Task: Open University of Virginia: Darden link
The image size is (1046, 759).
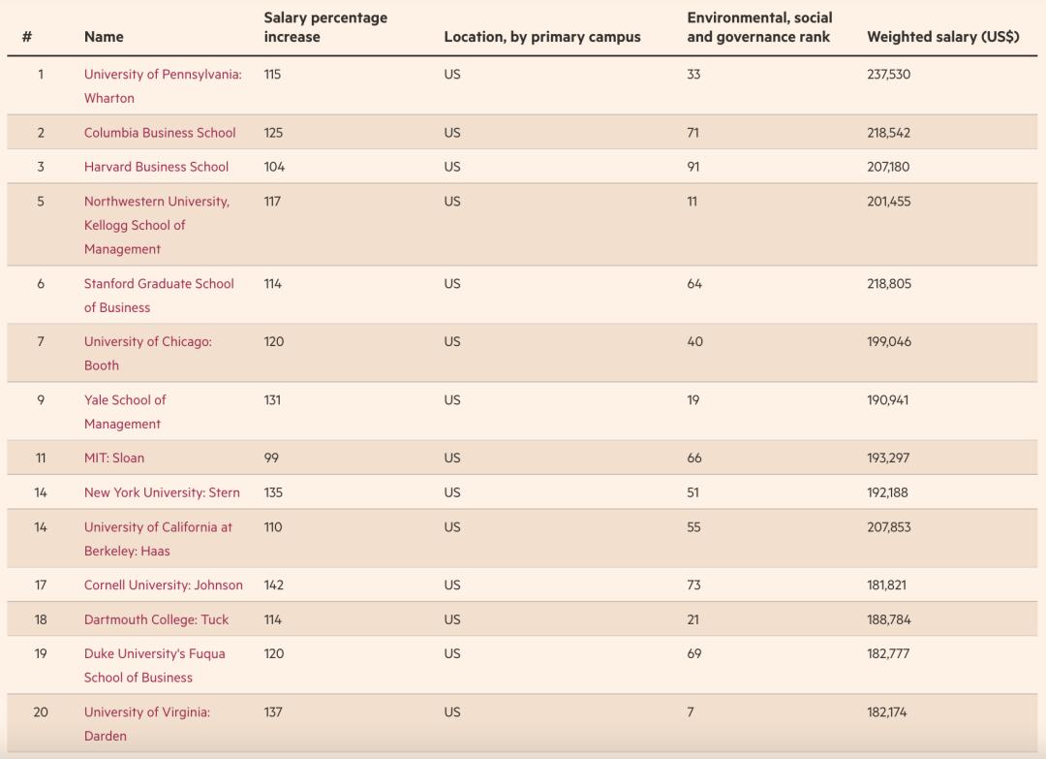Action: click(x=146, y=712)
